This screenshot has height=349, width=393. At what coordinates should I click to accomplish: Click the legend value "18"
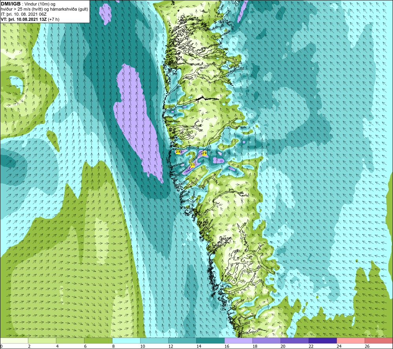tap(255, 346)
